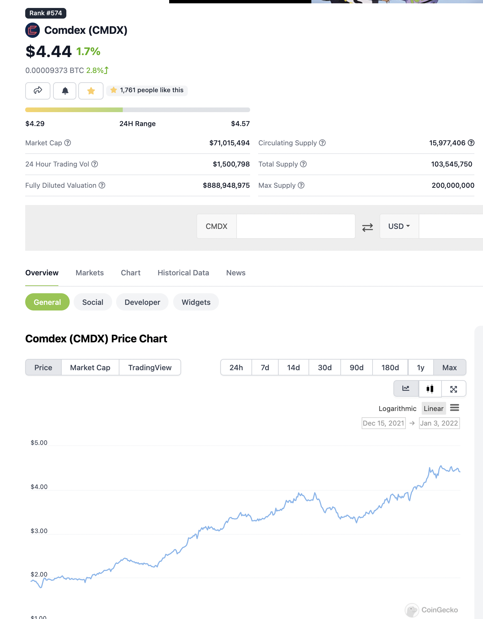Click the Comdex logo icon
Image resolution: width=483 pixels, height=619 pixels.
(33, 30)
